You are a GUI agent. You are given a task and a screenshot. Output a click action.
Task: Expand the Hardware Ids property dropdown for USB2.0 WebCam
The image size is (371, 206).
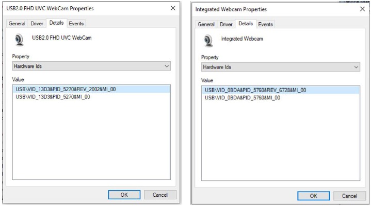coord(91,66)
